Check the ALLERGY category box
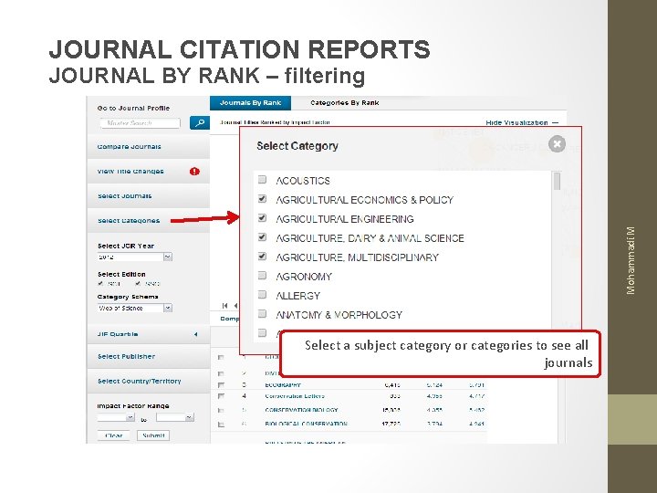 [262, 295]
